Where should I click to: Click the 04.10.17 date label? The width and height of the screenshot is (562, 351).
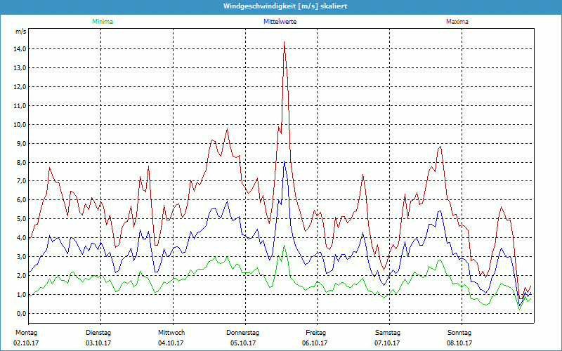171,343
